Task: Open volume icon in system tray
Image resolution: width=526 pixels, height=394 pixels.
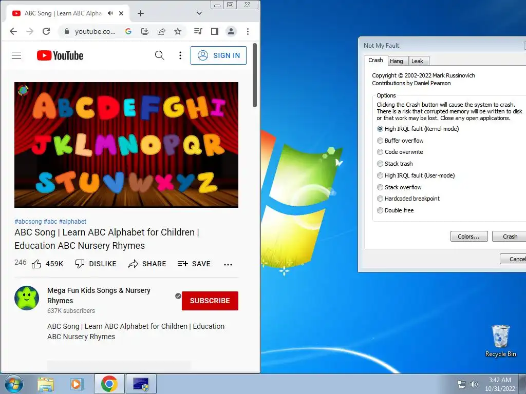Action: point(474,384)
